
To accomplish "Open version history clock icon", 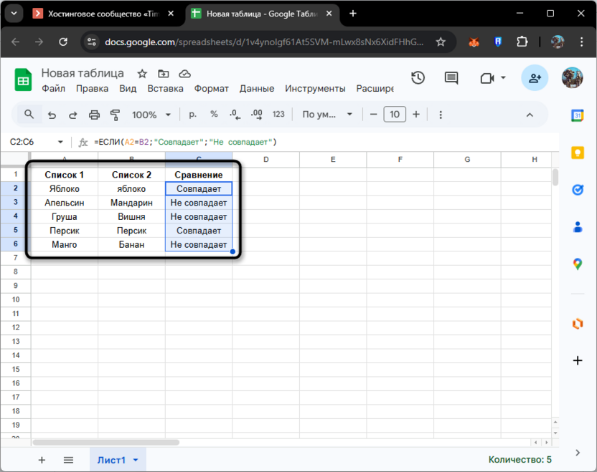I will tap(418, 78).
